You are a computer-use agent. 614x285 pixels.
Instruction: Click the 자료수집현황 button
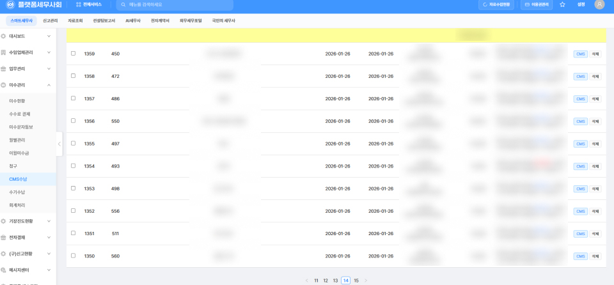[496, 4]
